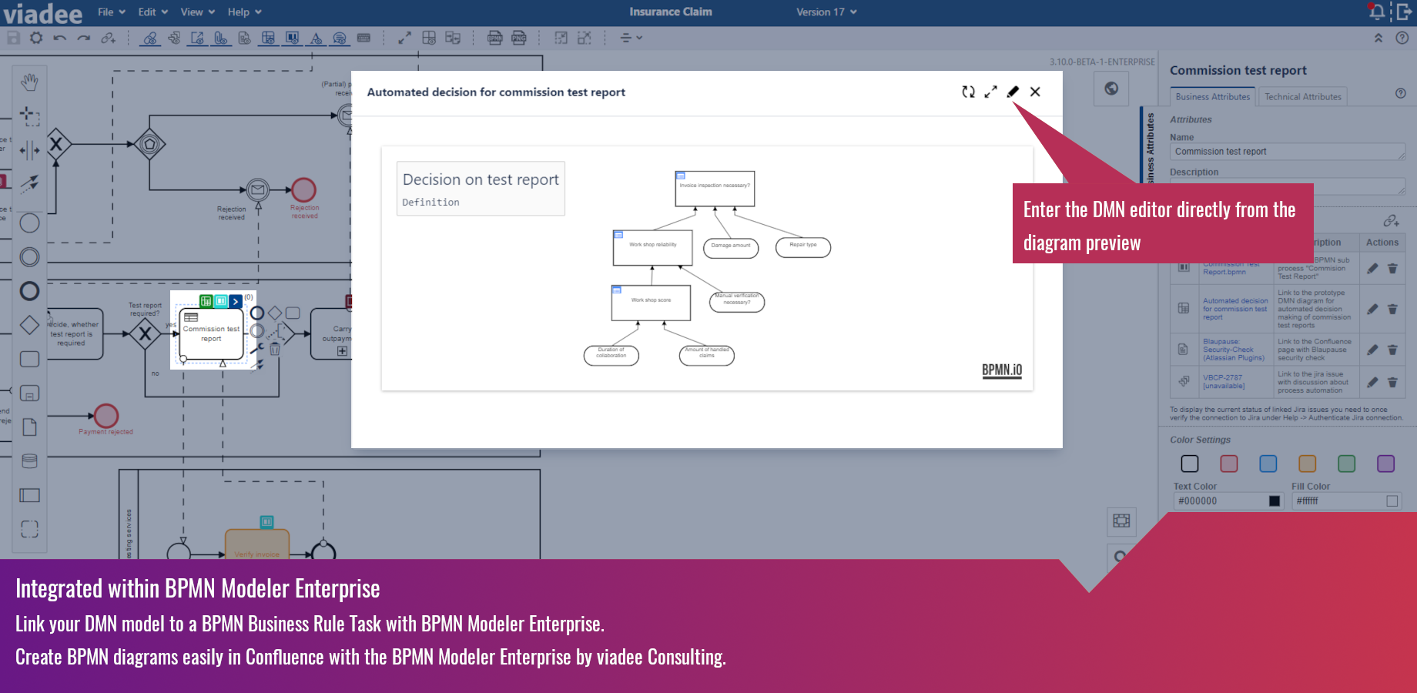Open Automated decision for commission test report link
The height and width of the screenshot is (693, 1417).
point(1235,309)
